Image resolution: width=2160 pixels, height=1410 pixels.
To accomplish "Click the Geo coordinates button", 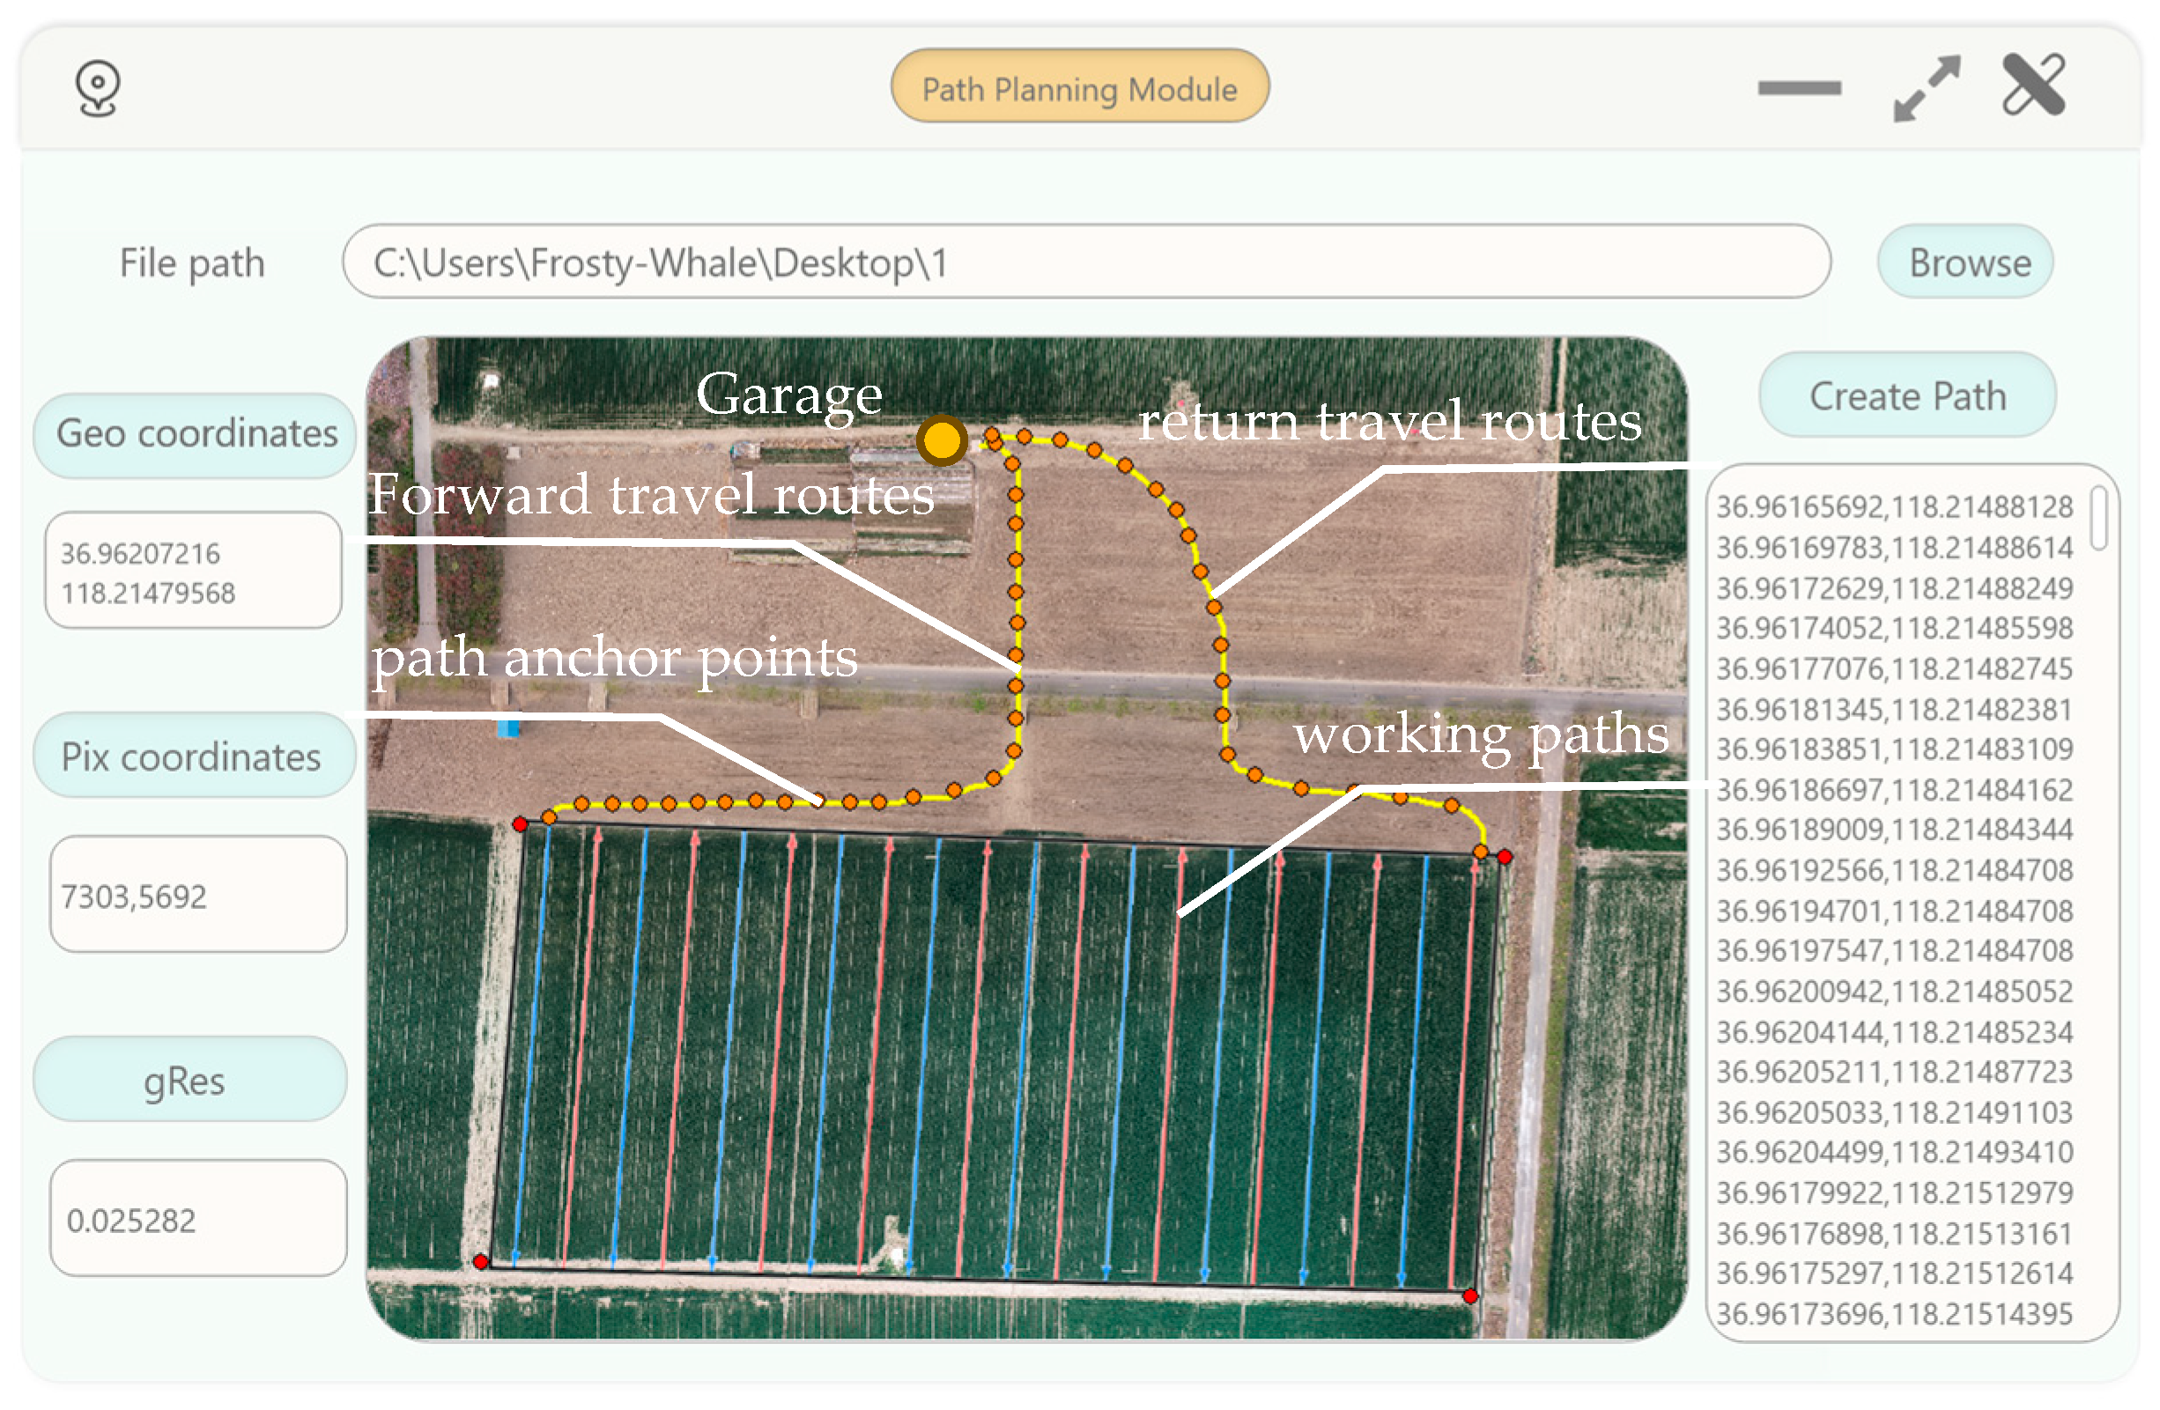I will tap(196, 434).
